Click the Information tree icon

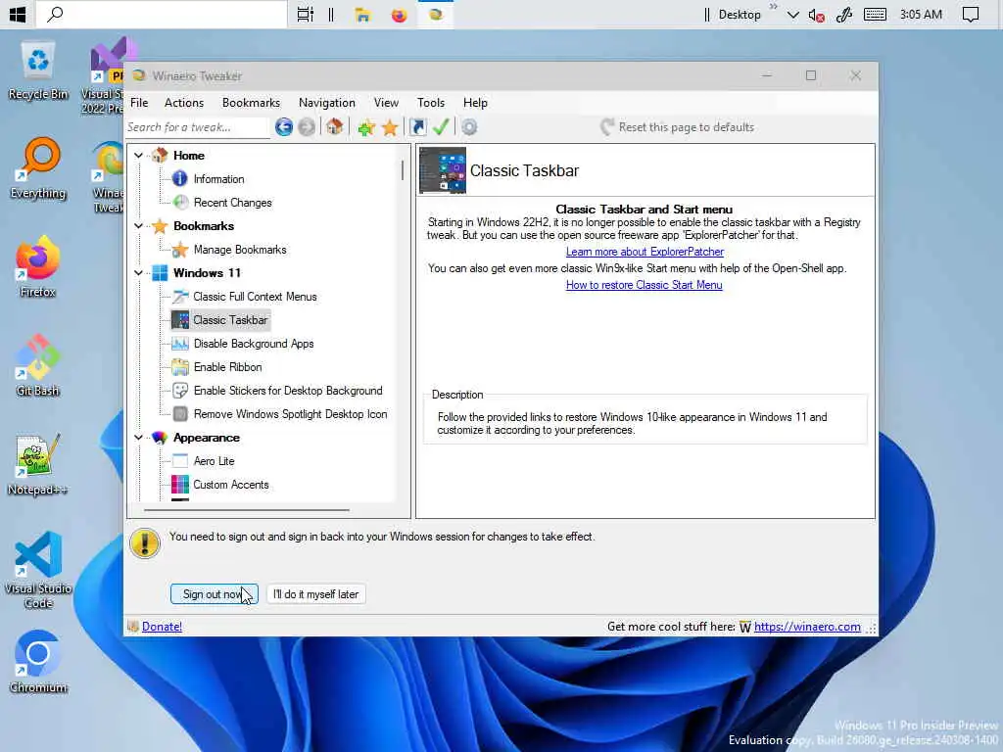[x=180, y=179]
